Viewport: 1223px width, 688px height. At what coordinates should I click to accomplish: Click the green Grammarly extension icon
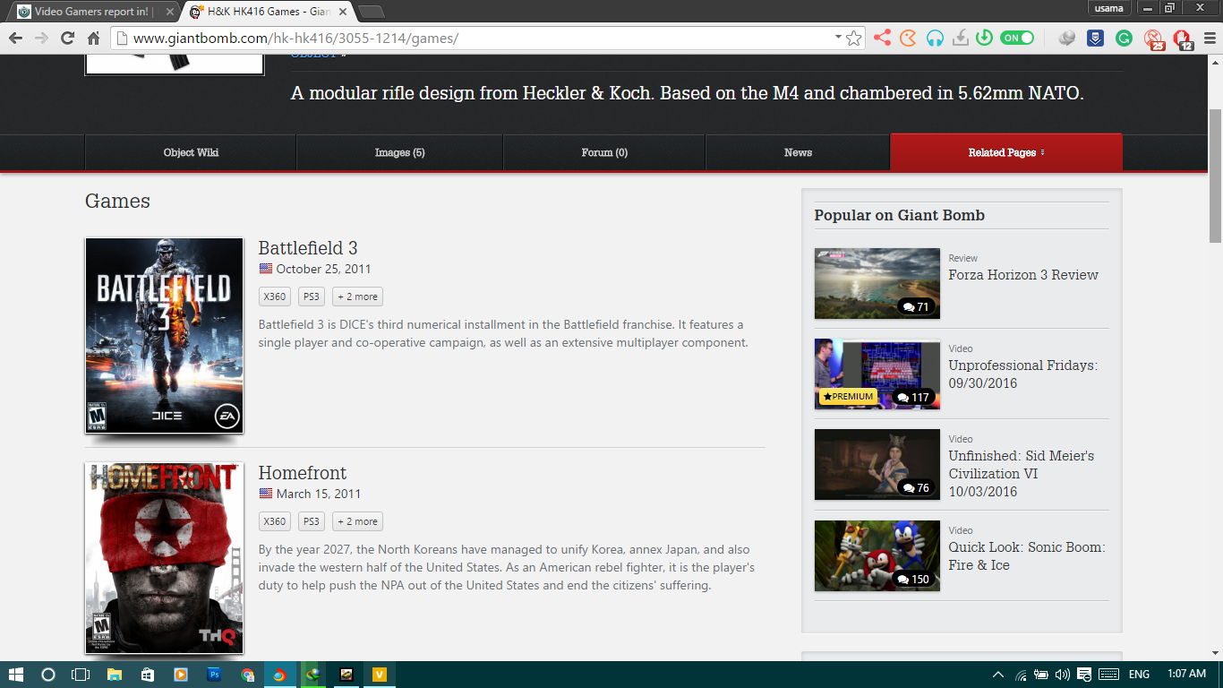(1124, 38)
